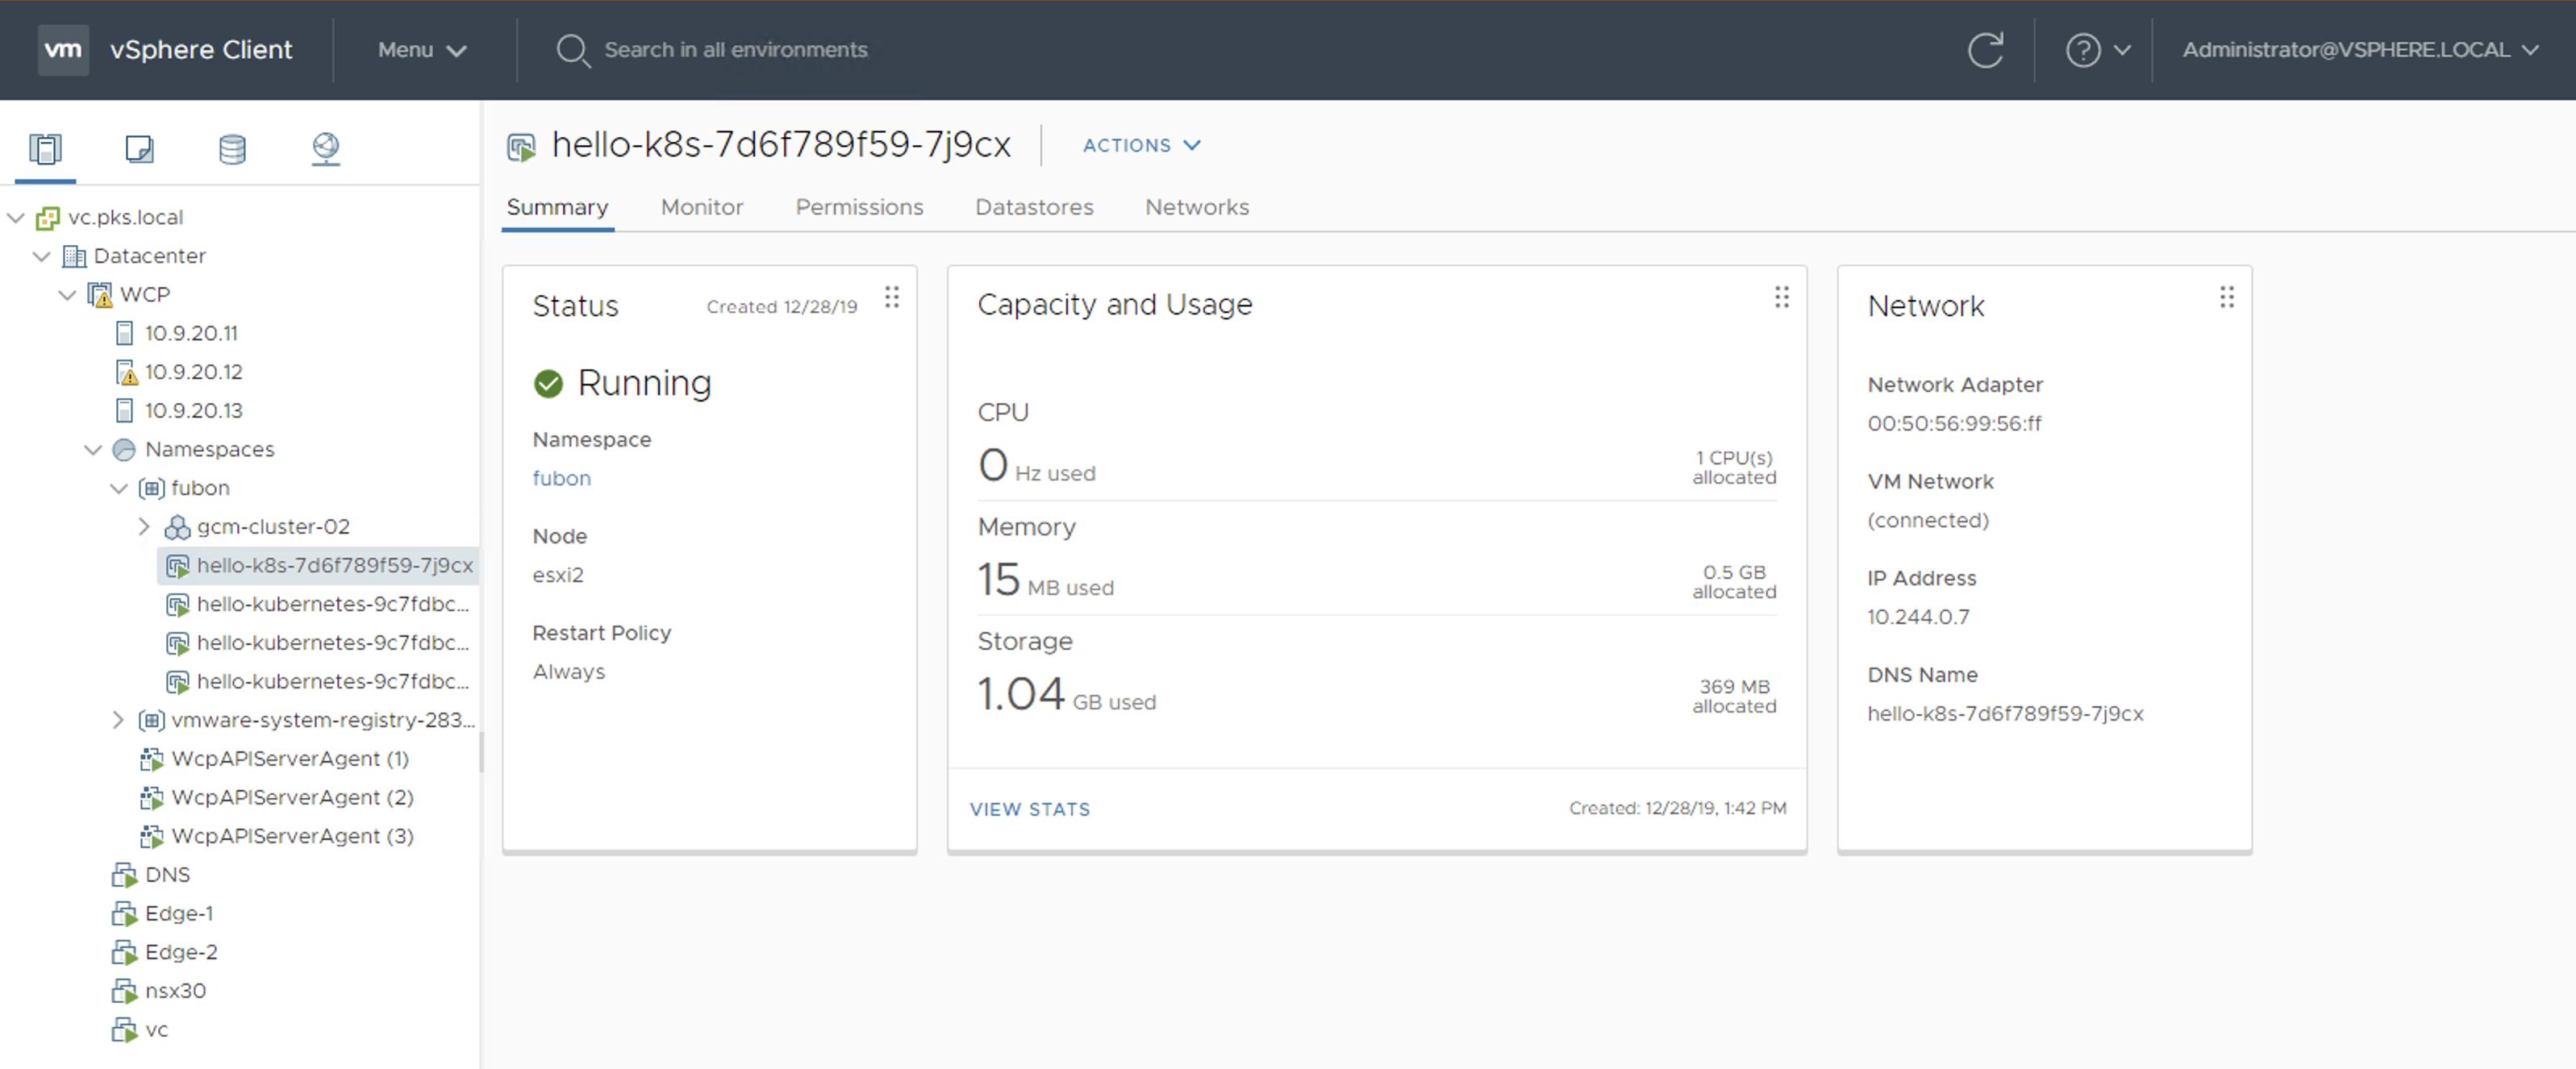
Task: Open the Networks tab
Action: [1197, 207]
